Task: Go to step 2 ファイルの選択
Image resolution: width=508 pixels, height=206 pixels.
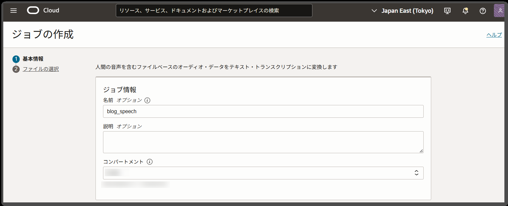Action: point(41,69)
